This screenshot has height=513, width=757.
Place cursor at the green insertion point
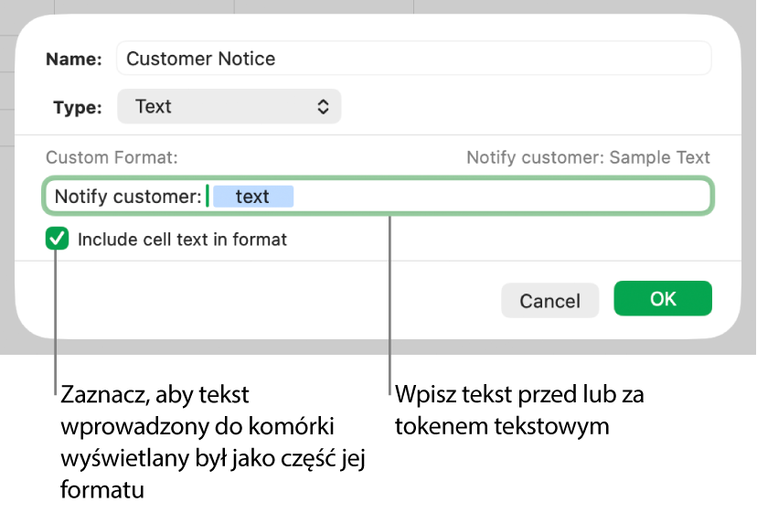tap(208, 197)
